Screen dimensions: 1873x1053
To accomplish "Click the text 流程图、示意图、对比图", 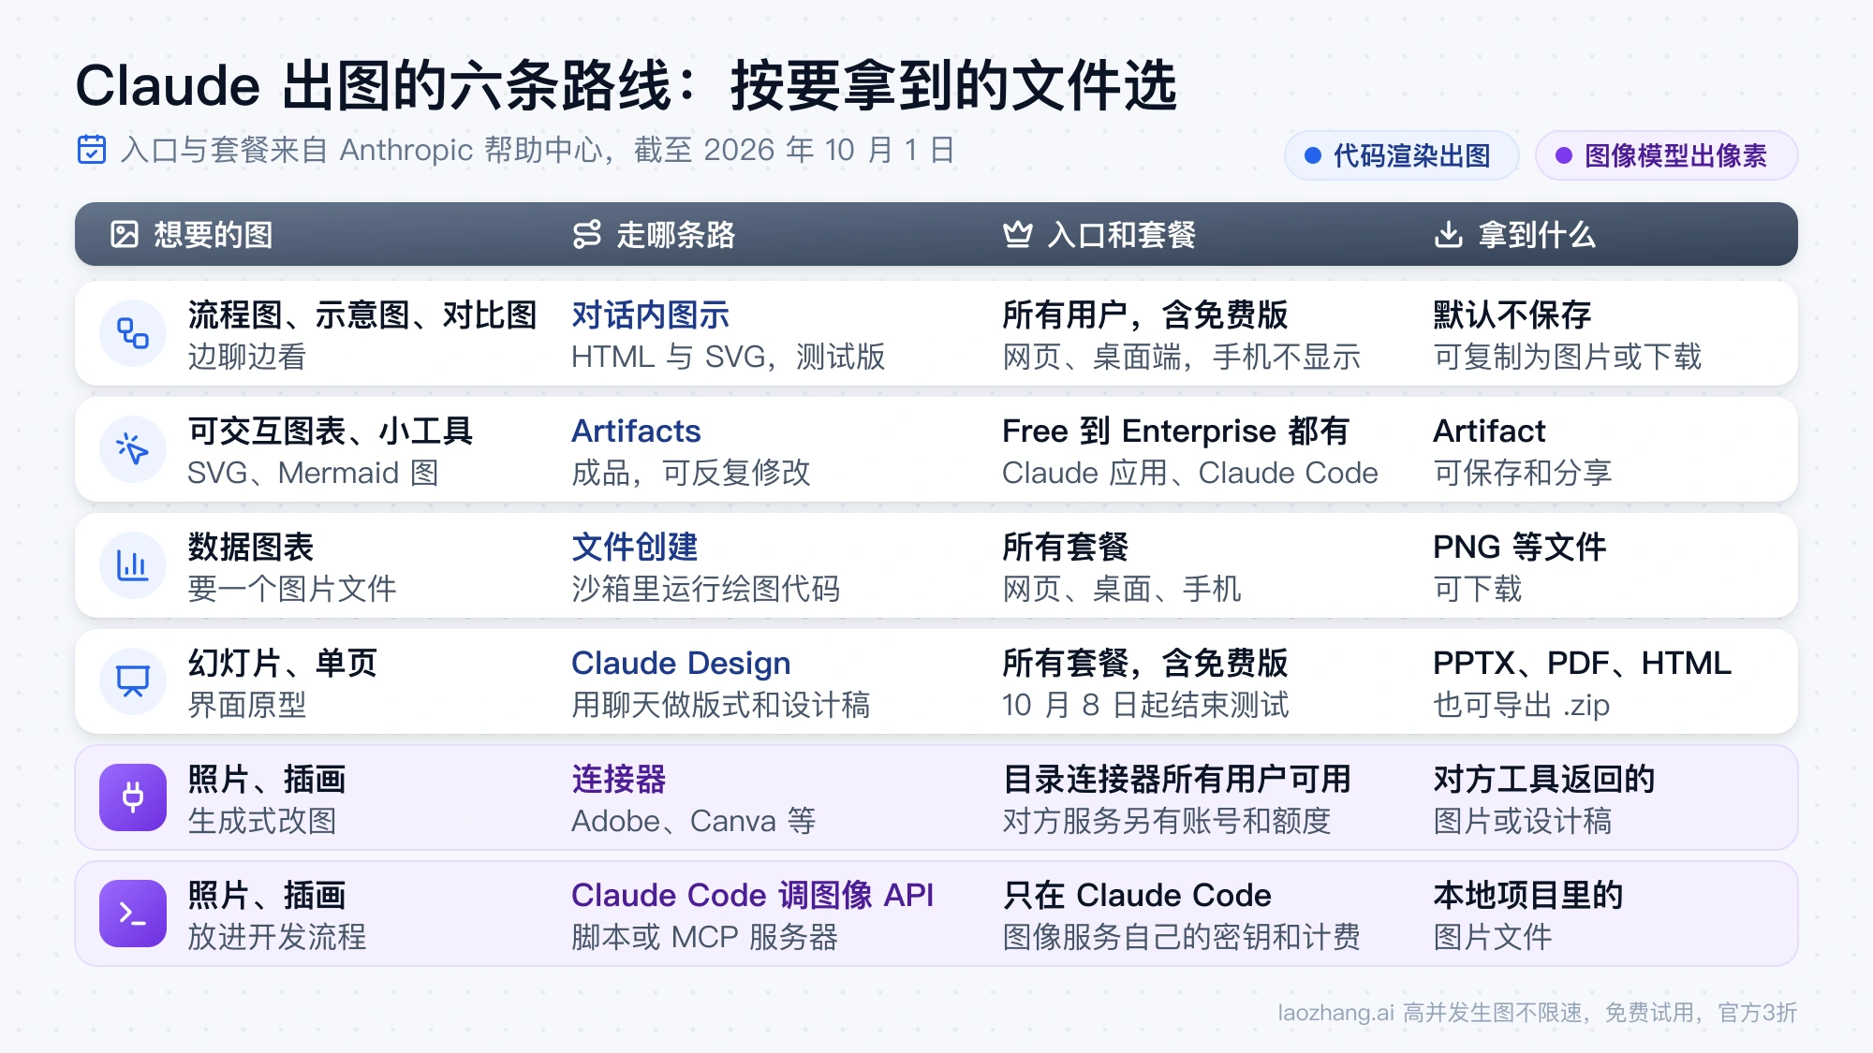I will click(362, 315).
